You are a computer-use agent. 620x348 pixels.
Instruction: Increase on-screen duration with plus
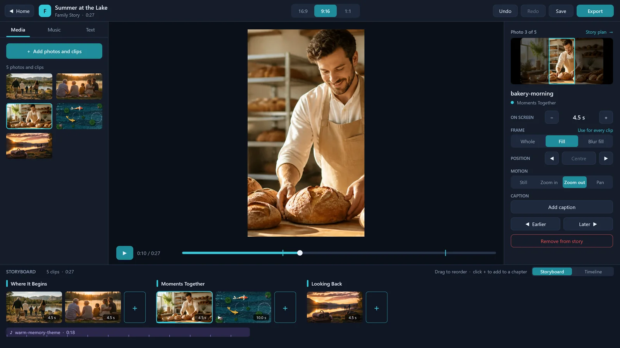(x=606, y=118)
